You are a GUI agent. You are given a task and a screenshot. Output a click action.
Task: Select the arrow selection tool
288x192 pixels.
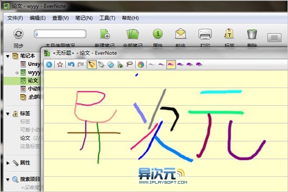120,65
